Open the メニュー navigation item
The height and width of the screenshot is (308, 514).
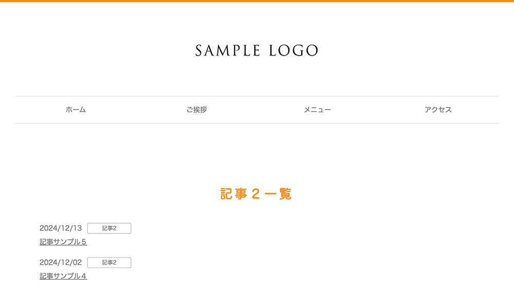click(317, 110)
